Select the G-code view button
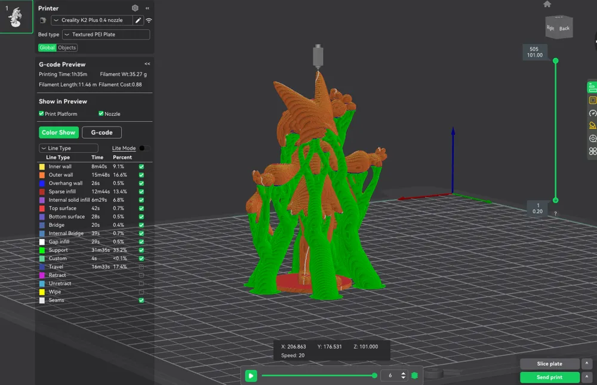597x385 pixels. [x=101, y=133]
